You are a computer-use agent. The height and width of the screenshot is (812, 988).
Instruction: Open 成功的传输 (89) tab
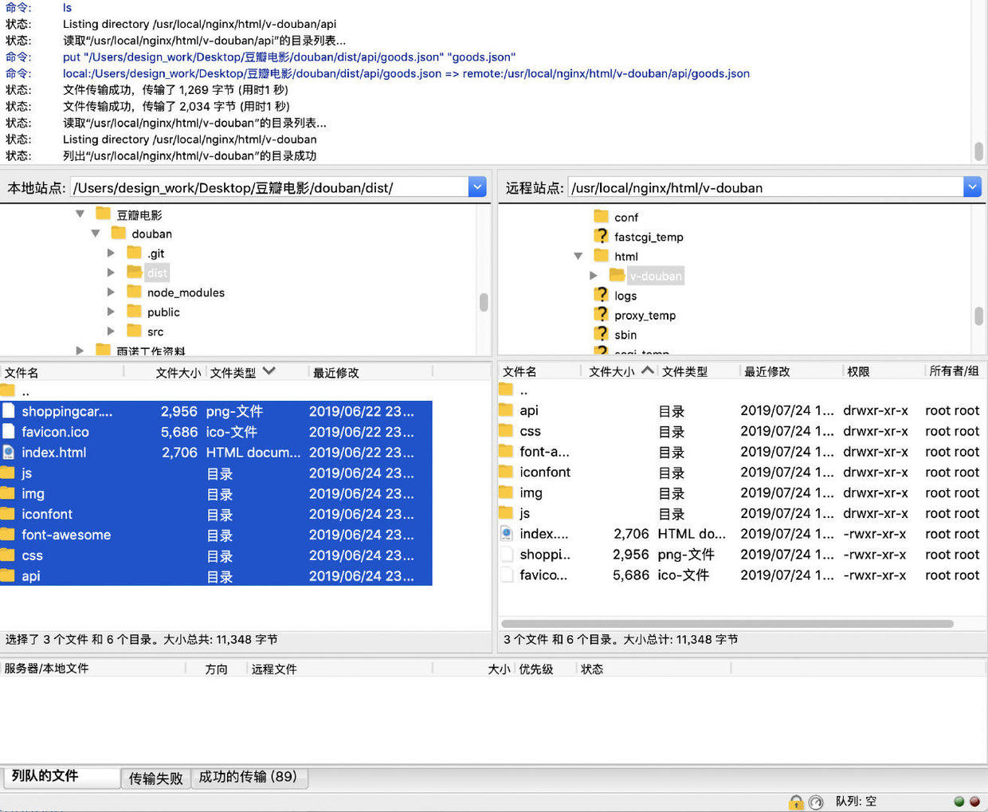[x=248, y=778]
